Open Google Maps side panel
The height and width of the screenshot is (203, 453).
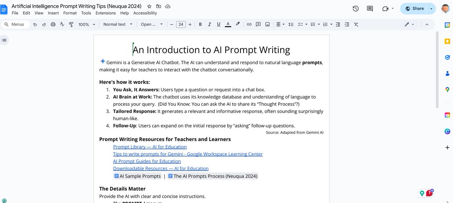pyautogui.click(x=447, y=89)
